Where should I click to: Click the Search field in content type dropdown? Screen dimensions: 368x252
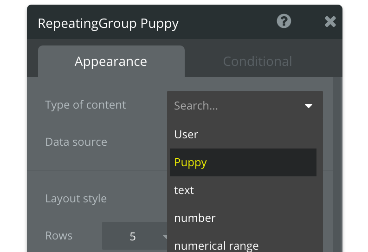[x=232, y=106]
